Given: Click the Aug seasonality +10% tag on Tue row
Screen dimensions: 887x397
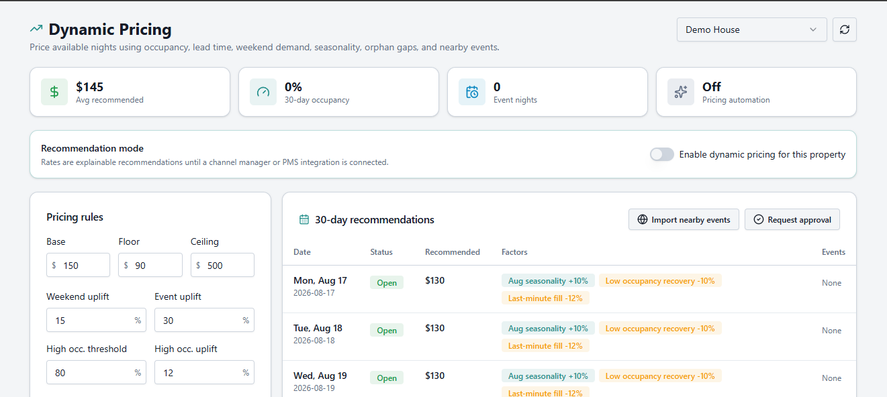Looking at the screenshot, I should click(x=548, y=328).
